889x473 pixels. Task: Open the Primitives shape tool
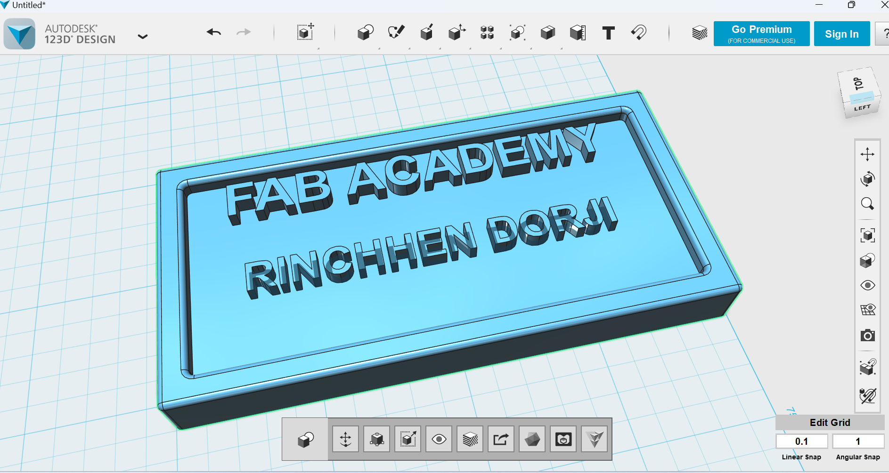[x=365, y=32]
